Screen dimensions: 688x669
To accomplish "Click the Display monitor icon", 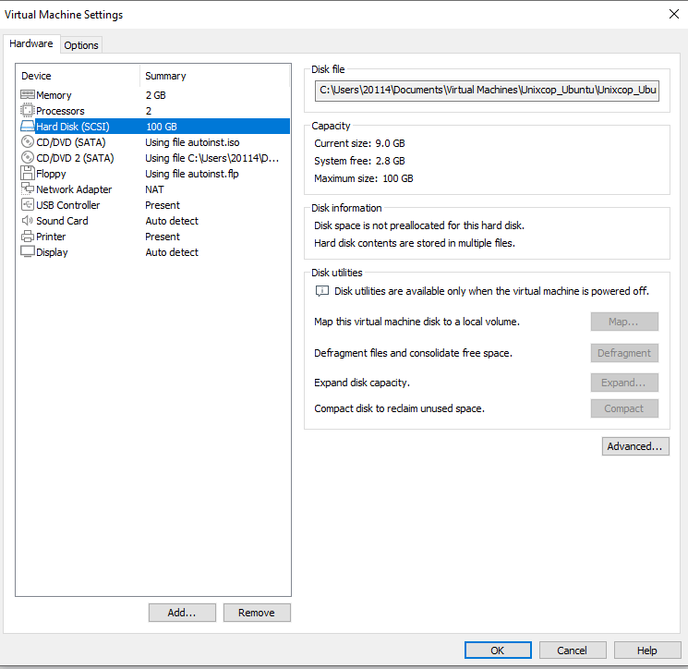I will click(x=27, y=252).
